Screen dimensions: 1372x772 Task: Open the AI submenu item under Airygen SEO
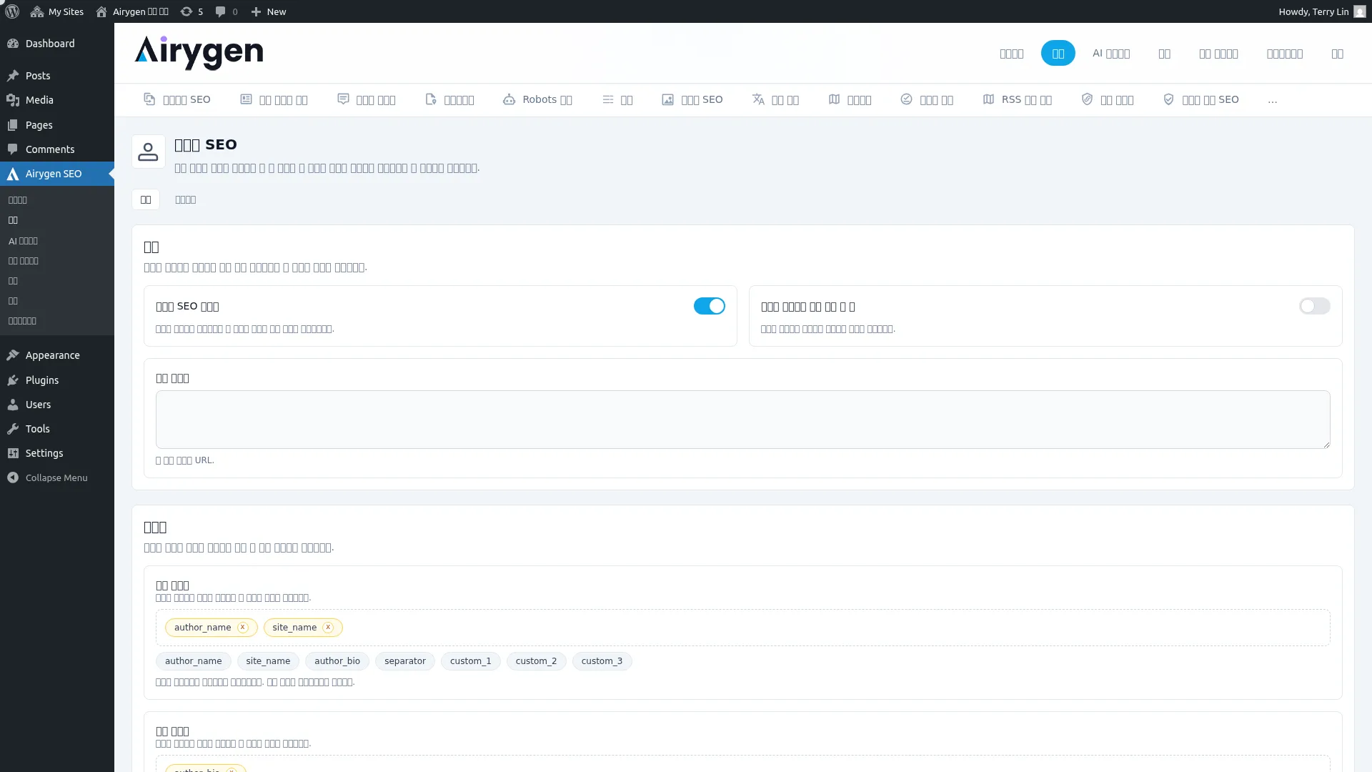23,241
